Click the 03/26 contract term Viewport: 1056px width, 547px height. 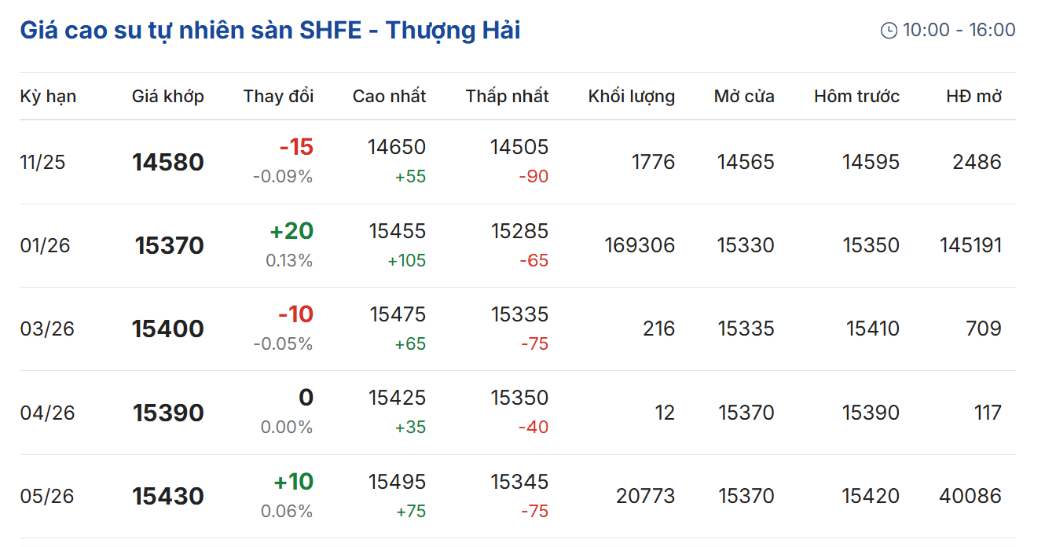tap(47, 329)
